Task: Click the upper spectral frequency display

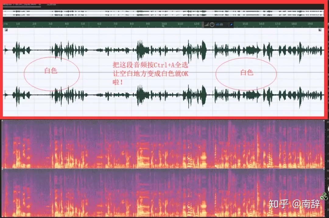Action: click(x=163, y=144)
